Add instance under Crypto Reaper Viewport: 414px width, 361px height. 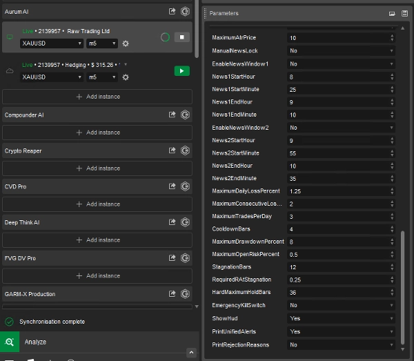(97, 168)
